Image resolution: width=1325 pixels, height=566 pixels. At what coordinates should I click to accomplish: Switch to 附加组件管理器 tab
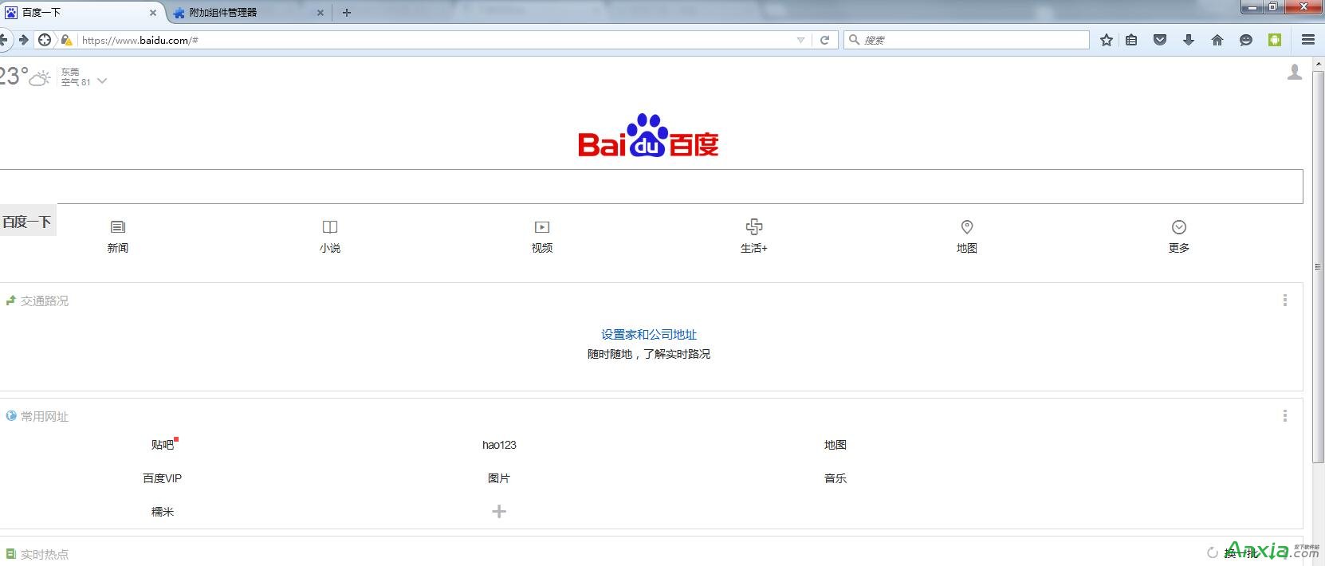point(250,13)
